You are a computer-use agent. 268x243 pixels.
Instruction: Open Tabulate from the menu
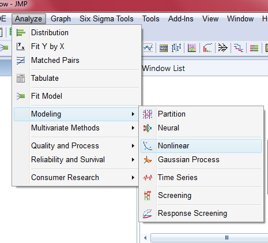(77, 78)
